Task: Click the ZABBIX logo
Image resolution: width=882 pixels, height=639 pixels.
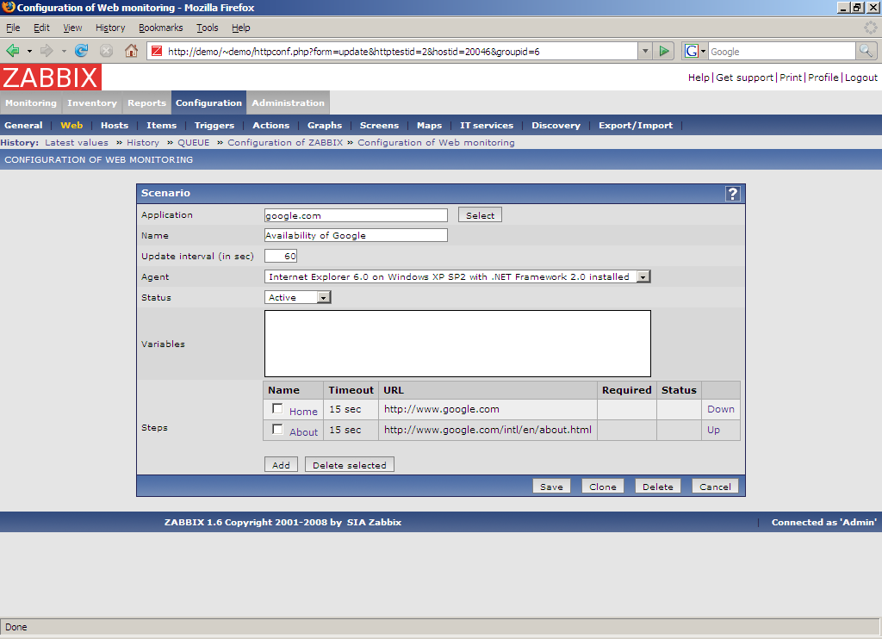Action: point(51,77)
